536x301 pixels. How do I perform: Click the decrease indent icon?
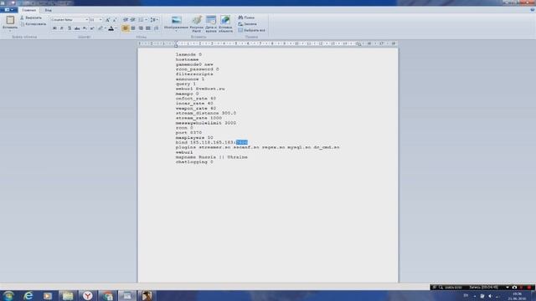[126, 20]
